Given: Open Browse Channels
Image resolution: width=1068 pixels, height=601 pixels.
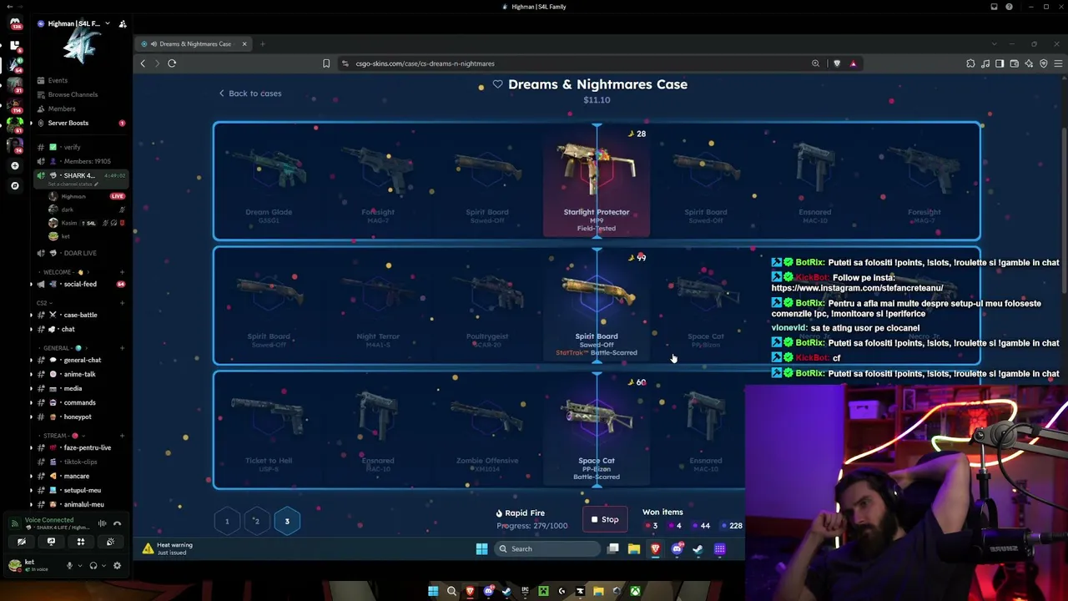Looking at the screenshot, I should tap(73, 94).
